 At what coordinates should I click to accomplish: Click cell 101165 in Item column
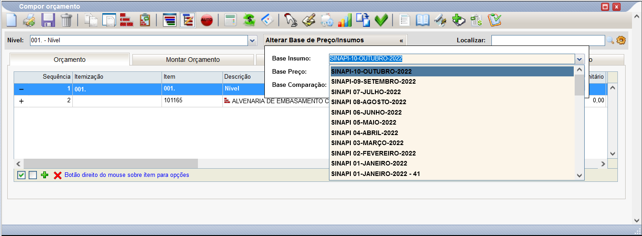click(x=192, y=101)
